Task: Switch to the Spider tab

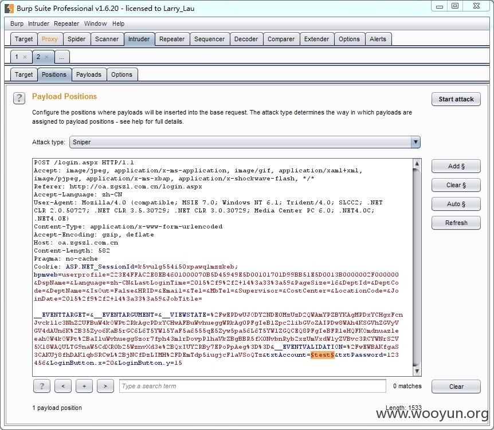Action: (77, 39)
